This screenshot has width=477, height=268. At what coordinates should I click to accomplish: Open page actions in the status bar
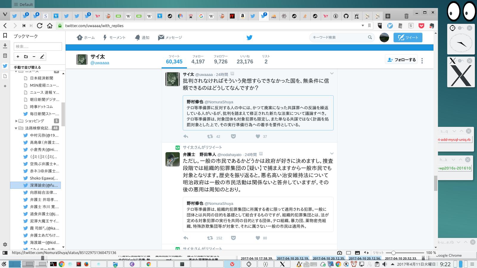click(x=366, y=253)
